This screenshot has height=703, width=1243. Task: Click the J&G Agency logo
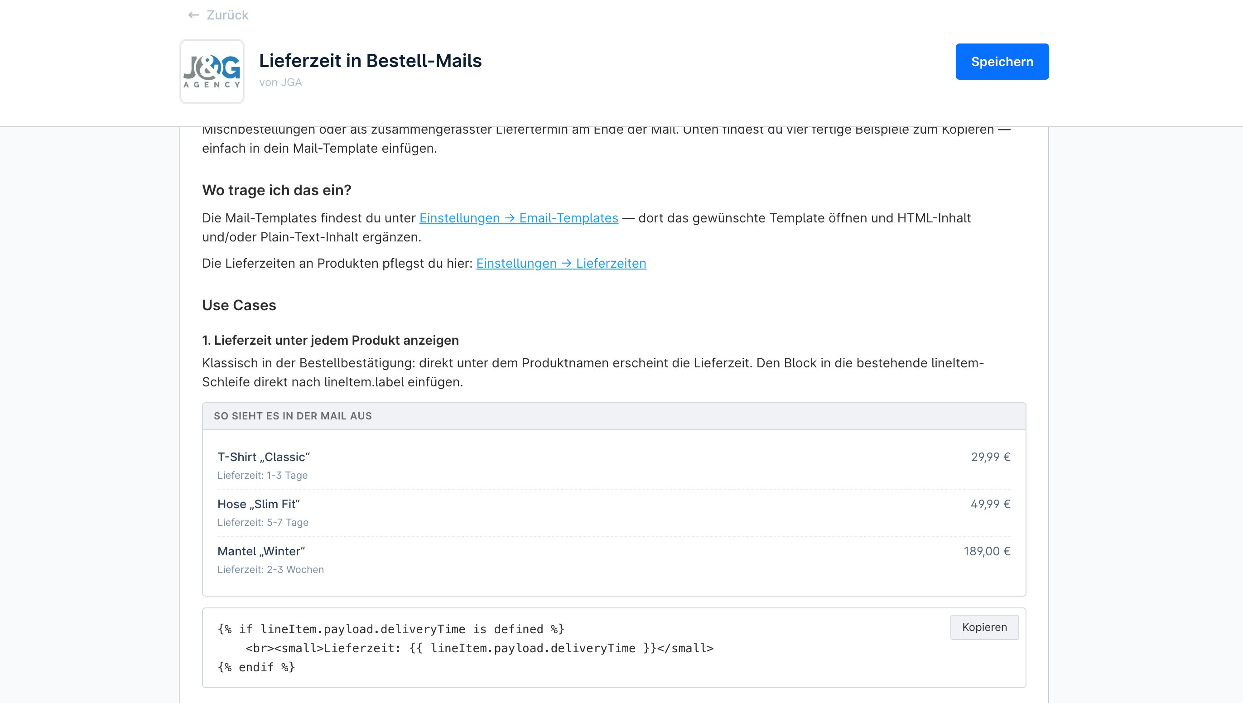[x=212, y=72]
